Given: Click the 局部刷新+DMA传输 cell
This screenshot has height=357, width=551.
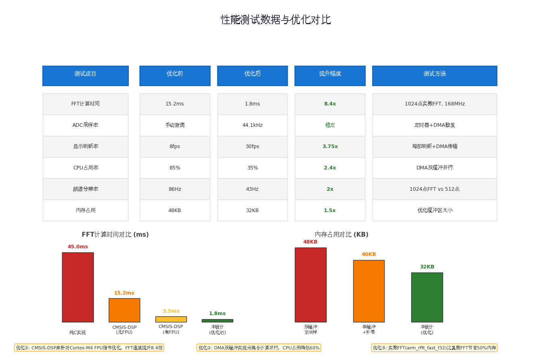Looking at the screenshot, I should coord(435,147).
